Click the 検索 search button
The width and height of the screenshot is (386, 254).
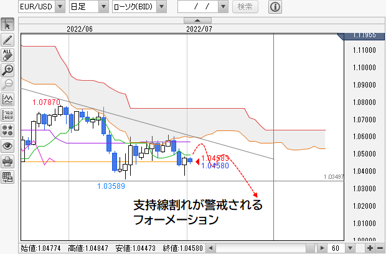click(x=245, y=7)
